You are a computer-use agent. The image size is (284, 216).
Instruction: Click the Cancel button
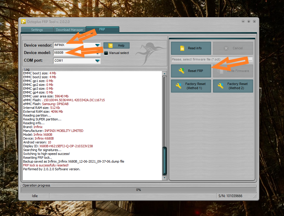pos(233,48)
